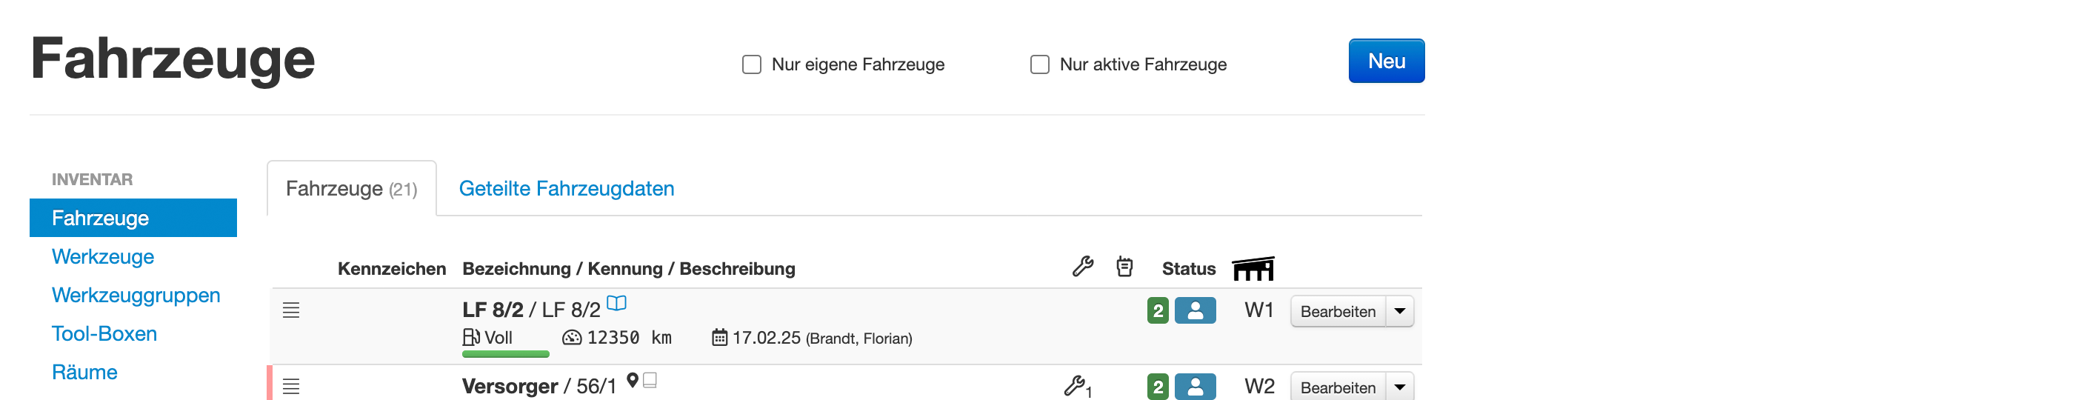
Task: Click the drag handle icon for LF 8/2
Action: [x=291, y=310]
